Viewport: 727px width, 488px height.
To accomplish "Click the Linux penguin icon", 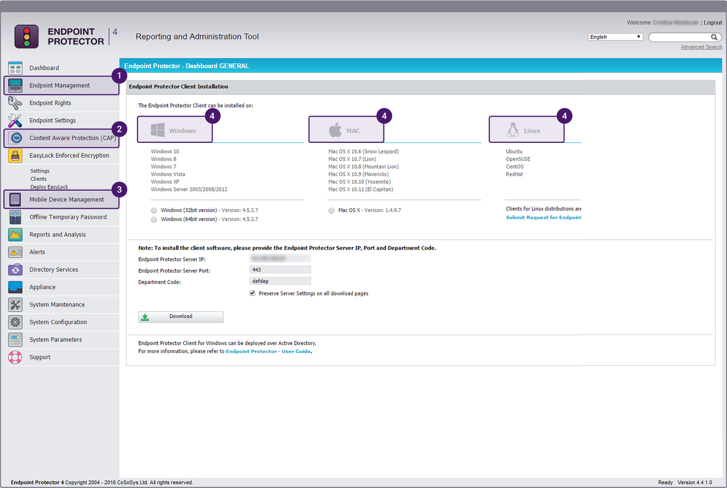I will (x=513, y=130).
